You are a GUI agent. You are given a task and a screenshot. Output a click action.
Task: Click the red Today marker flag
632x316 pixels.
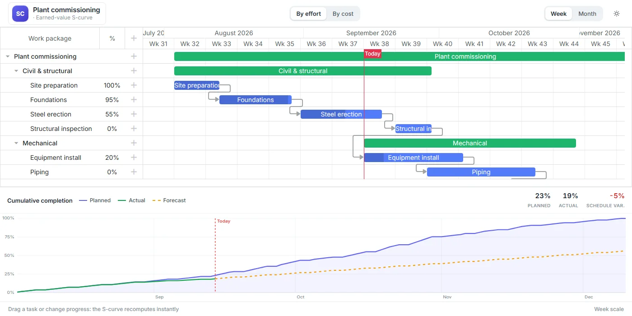click(x=372, y=54)
